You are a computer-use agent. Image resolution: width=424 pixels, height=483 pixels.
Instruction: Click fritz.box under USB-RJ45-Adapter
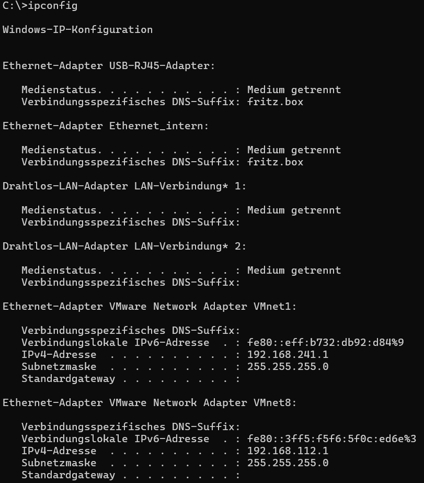(276, 102)
